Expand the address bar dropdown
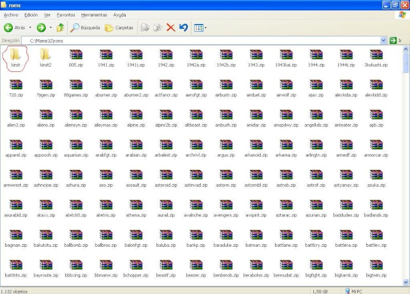The height and width of the screenshot is (294, 410). [383, 41]
